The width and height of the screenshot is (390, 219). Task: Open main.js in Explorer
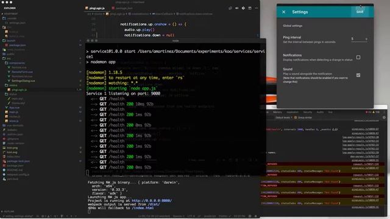click(x=13, y=112)
